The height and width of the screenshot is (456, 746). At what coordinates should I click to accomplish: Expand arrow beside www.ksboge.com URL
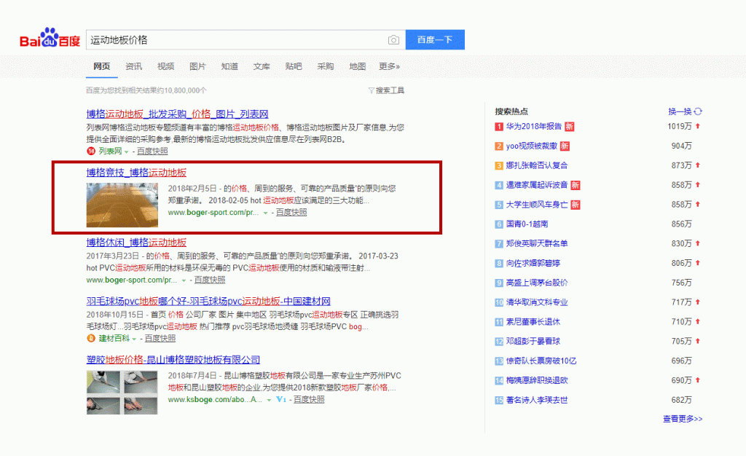click(x=269, y=401)
